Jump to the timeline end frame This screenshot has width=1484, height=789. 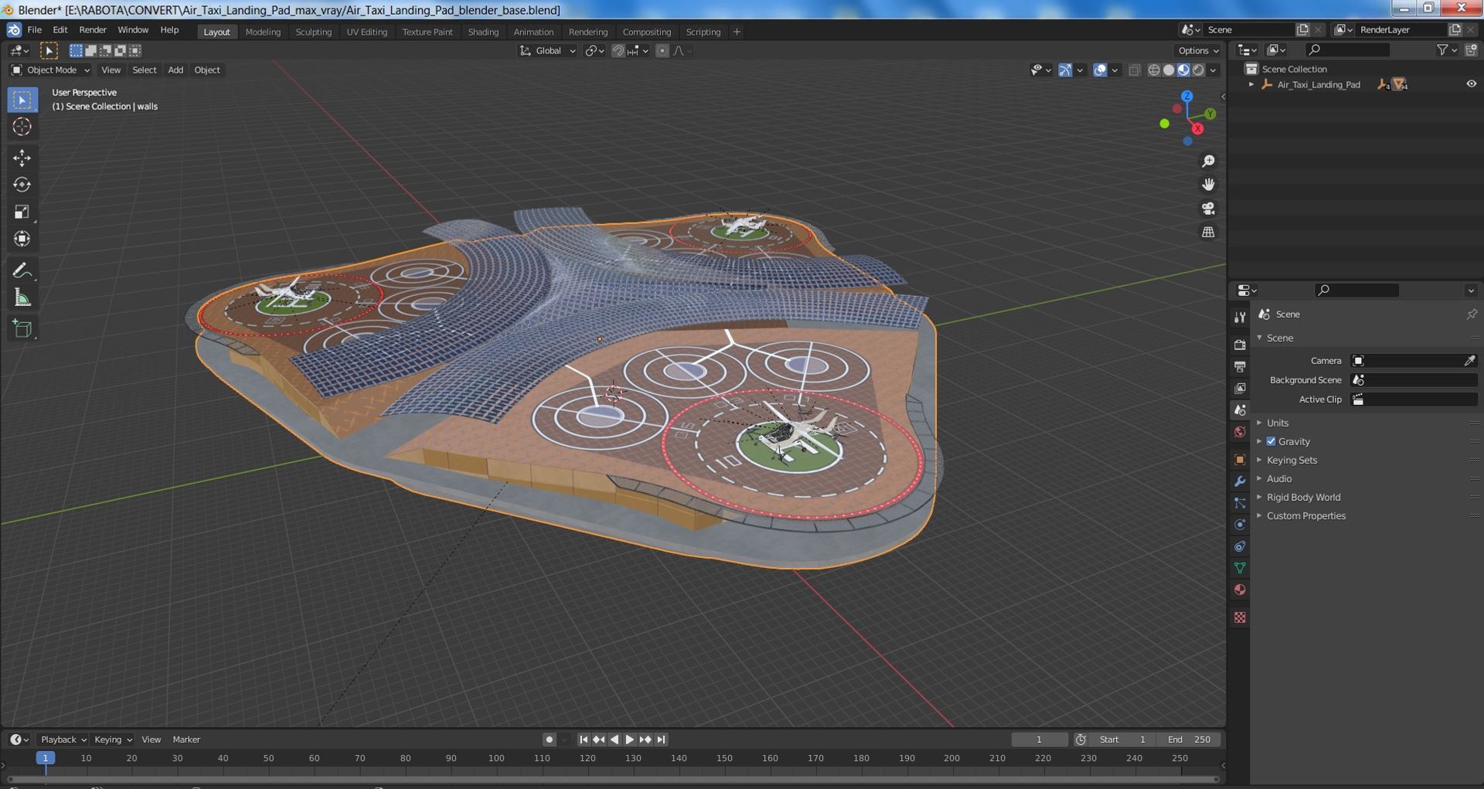click(661, 740)
